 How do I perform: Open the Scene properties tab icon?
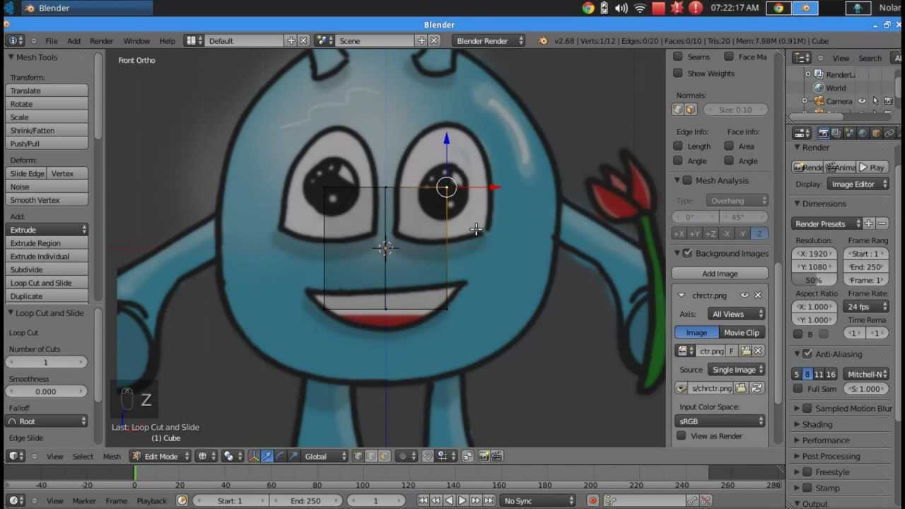[x=850, y=133]
